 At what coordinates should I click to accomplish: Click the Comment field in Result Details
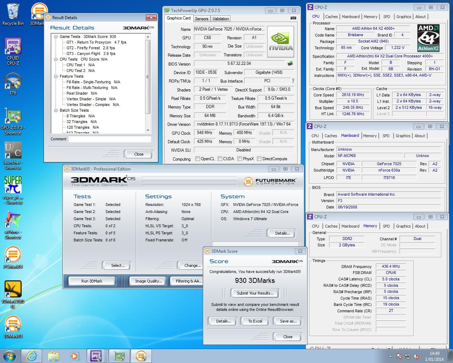[110, 139]
